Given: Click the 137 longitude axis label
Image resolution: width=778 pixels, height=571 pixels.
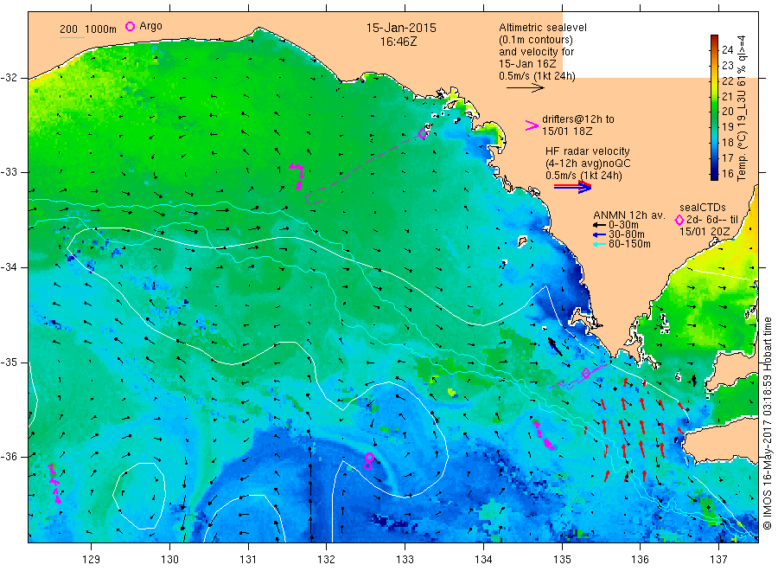Looking at the screenshot, I should [718, 559].
